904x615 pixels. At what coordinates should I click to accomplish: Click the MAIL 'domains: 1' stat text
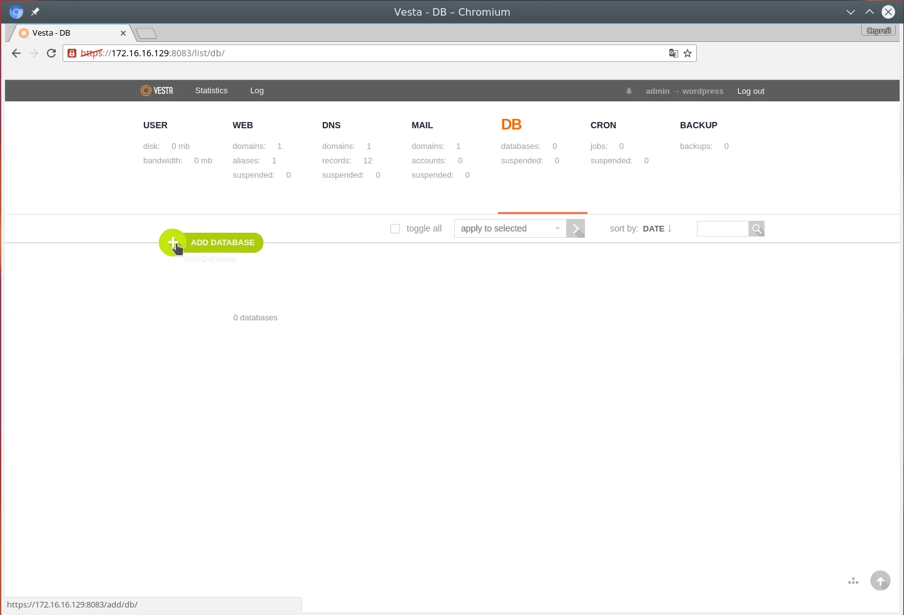click(437, 146)
